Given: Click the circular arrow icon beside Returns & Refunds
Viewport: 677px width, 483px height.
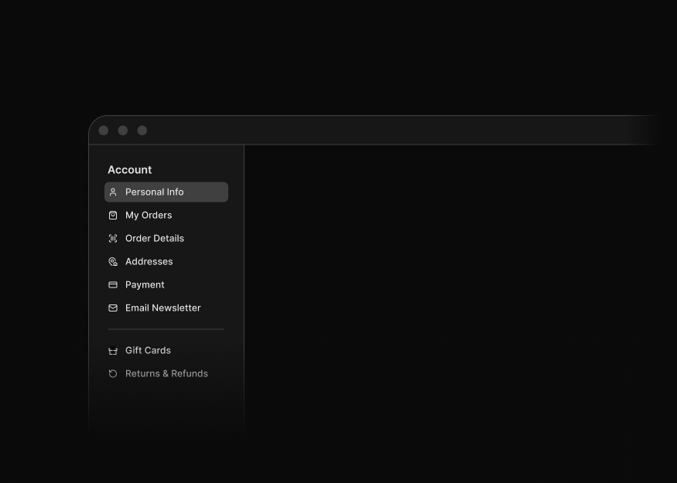Looking at the screenshot, I should click(113, 373).
